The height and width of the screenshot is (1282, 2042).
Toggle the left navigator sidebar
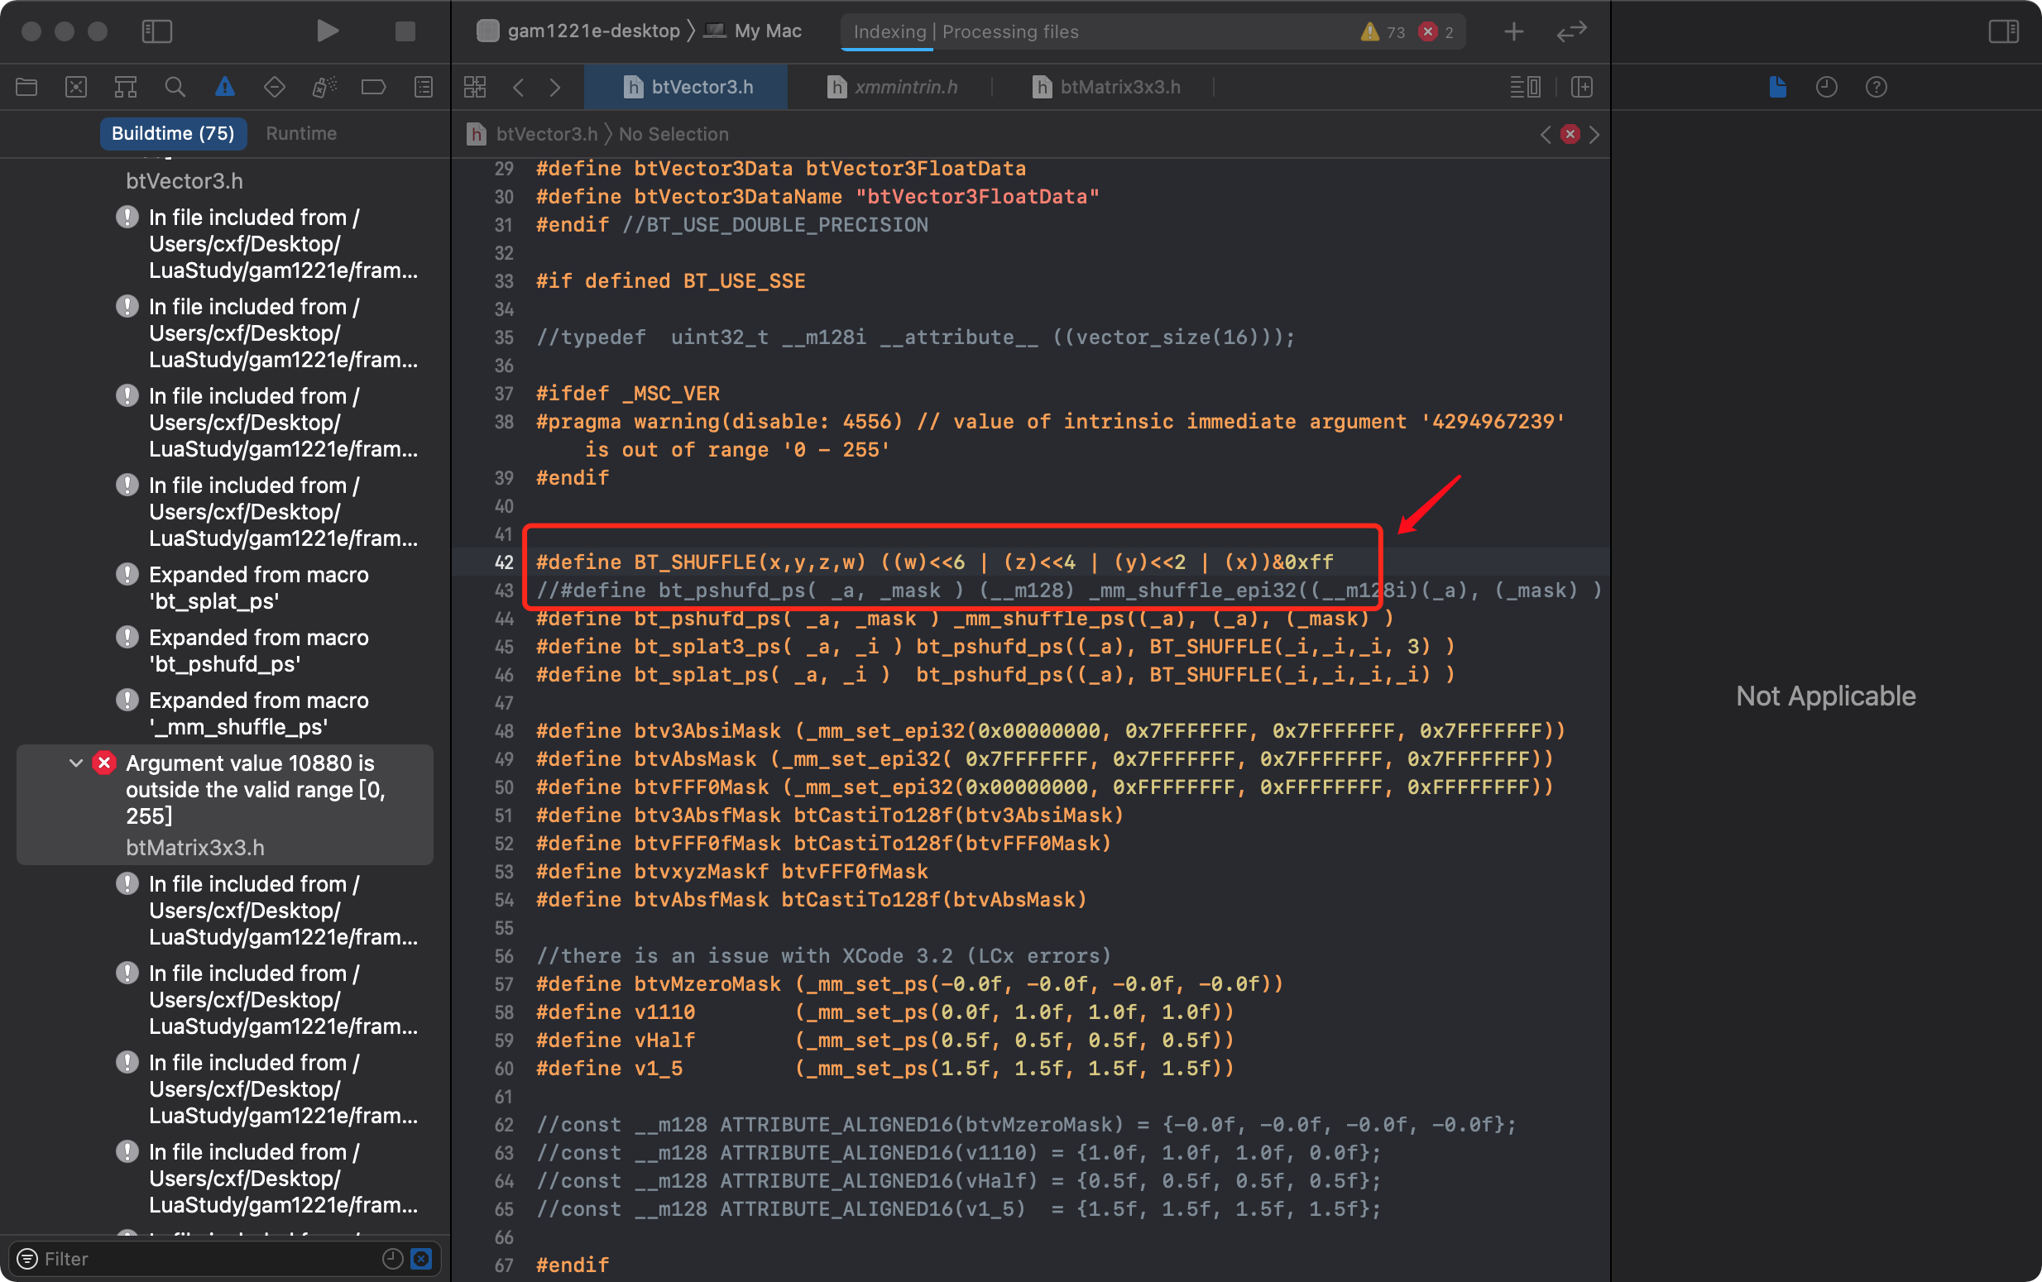click(x=157, y=31)
